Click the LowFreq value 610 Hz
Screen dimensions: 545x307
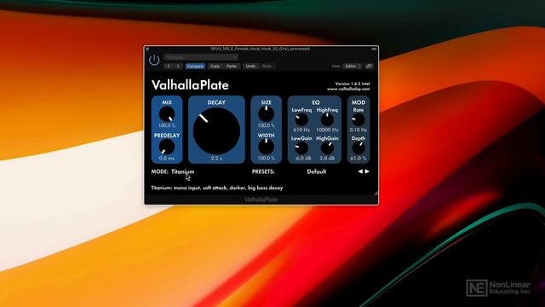coord(301,130)
